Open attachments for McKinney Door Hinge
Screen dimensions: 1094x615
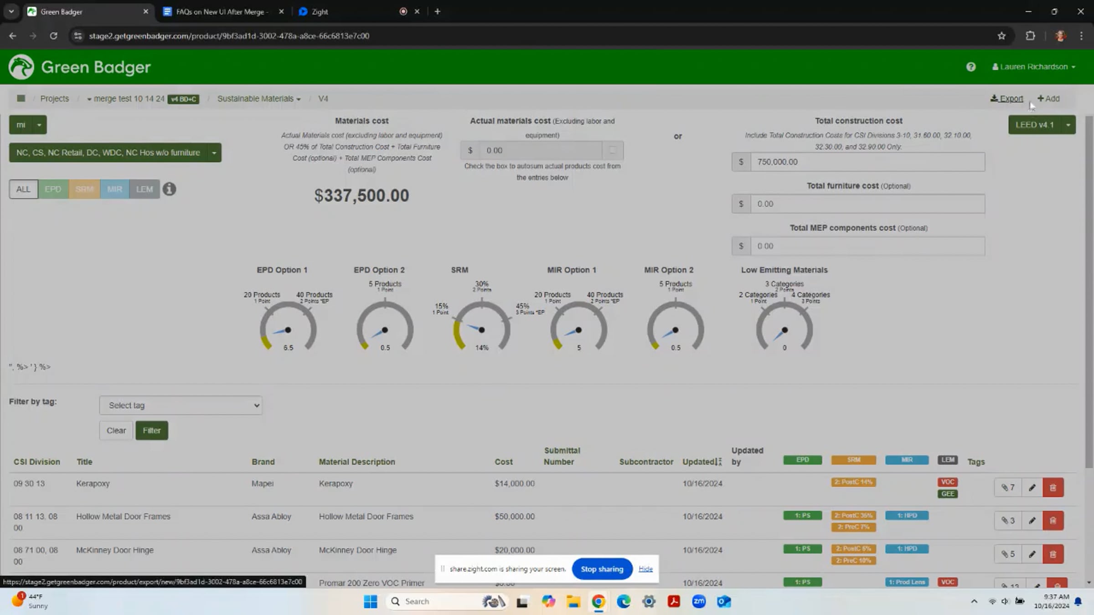pyautogui.click(x=1008, y=554)
